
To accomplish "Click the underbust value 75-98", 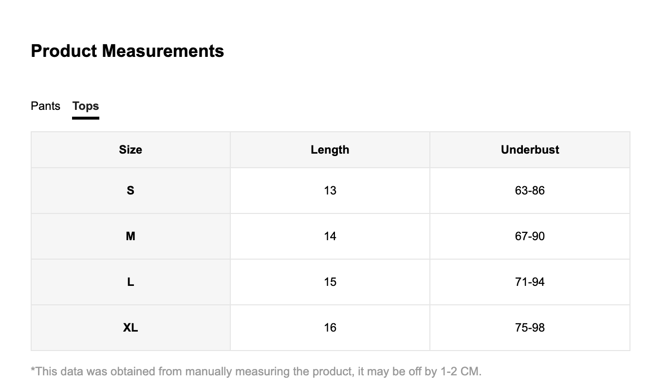I will coord(530,328).
